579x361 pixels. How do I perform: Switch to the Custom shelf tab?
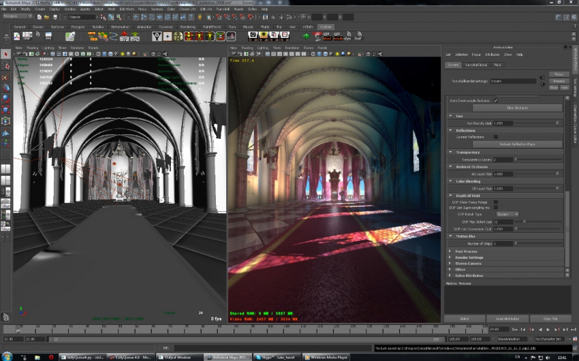point(326,27)
